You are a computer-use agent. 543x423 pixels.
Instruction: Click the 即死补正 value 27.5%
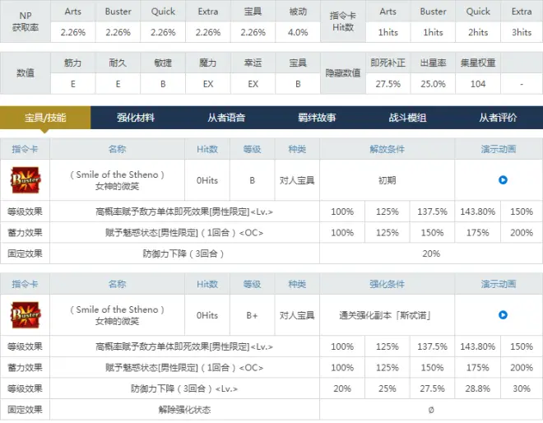coord(388,84)
